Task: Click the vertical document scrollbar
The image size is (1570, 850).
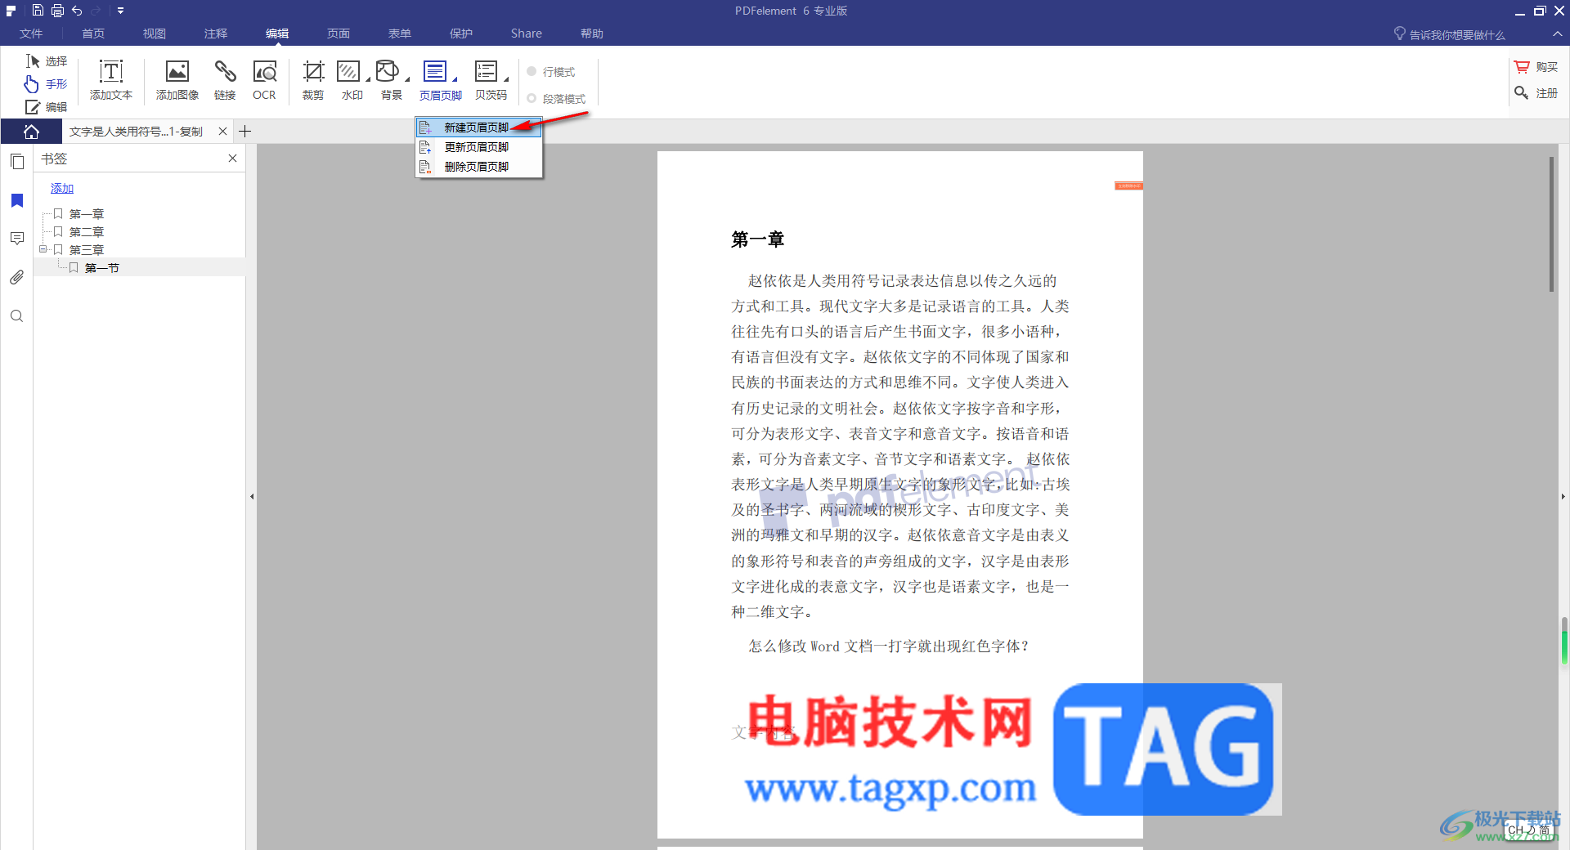Action: (1551, 224)
